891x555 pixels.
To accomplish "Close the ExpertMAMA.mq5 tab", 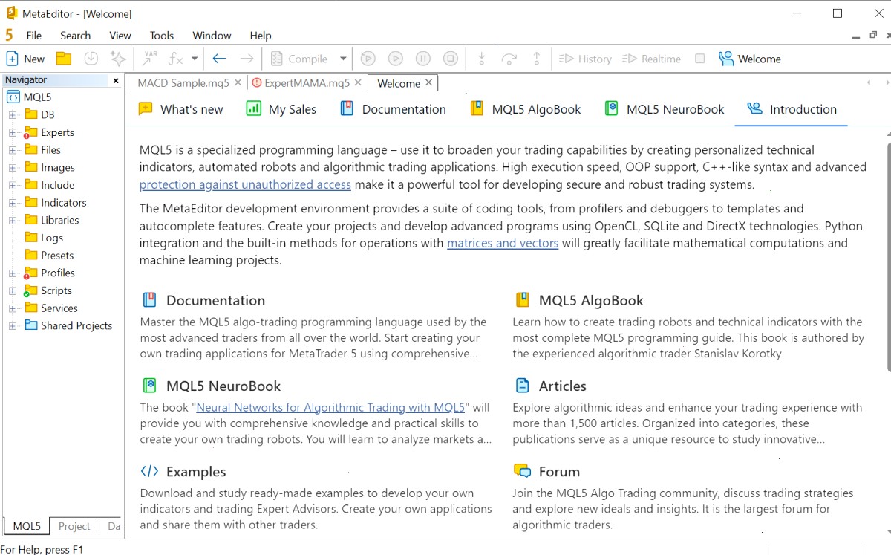I will (358, 83).
